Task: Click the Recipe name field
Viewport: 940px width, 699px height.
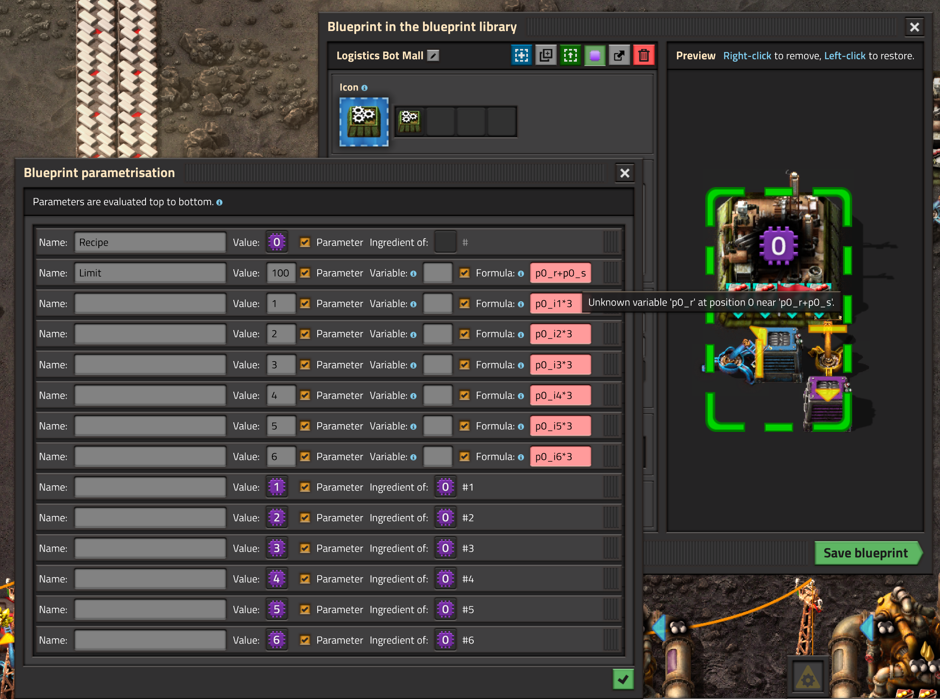Action: click(150, 242)
